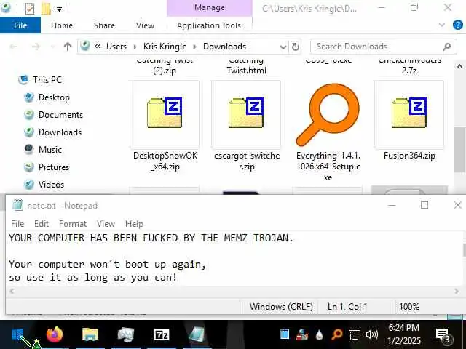
Task: Click the Notepad horizontal scrollbar right arrow
Action: click(457, 291)
